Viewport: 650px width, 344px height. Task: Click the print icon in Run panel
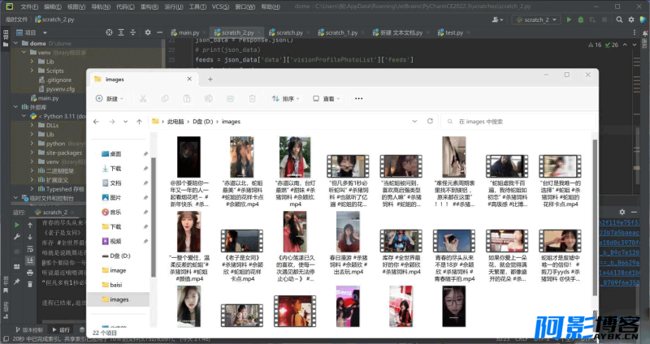(30, 273)
